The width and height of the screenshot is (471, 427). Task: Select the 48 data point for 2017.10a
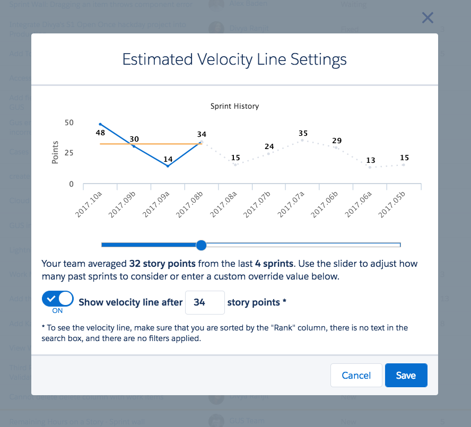(x=100, y=124)
